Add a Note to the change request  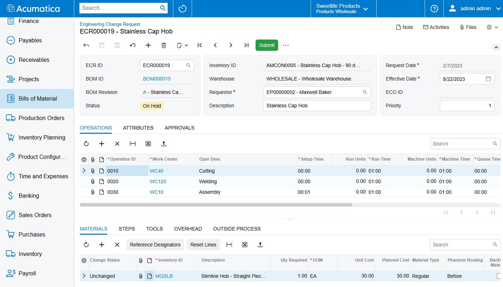404,27
